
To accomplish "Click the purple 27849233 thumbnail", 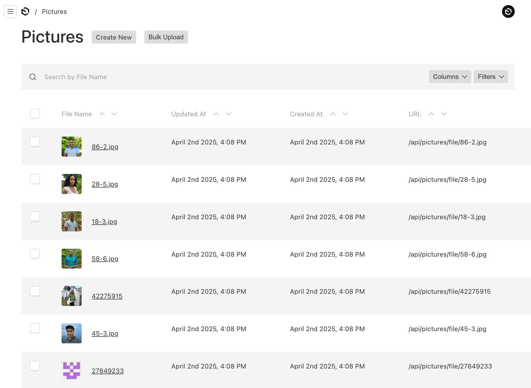I will tap(72, 371).
